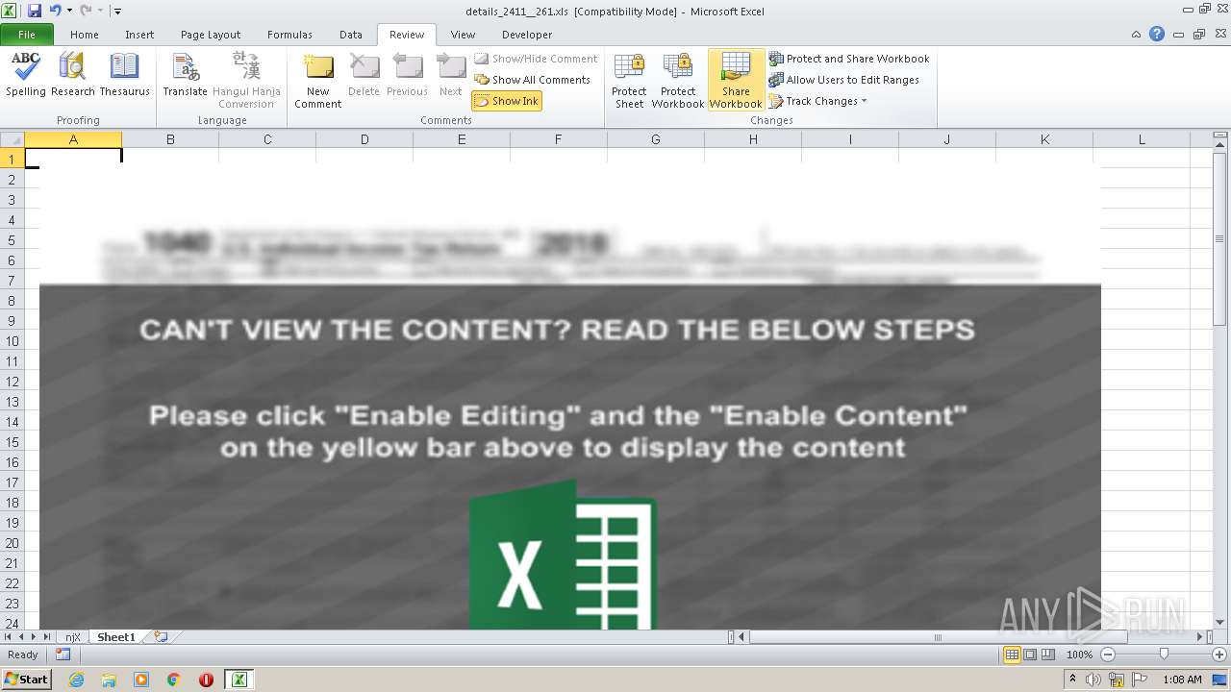Switch to the Page Layout tab
The image size is (1231, 692).
pos(211,35)
